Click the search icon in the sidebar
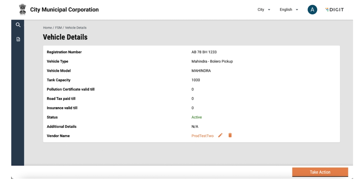 [18, 25]
